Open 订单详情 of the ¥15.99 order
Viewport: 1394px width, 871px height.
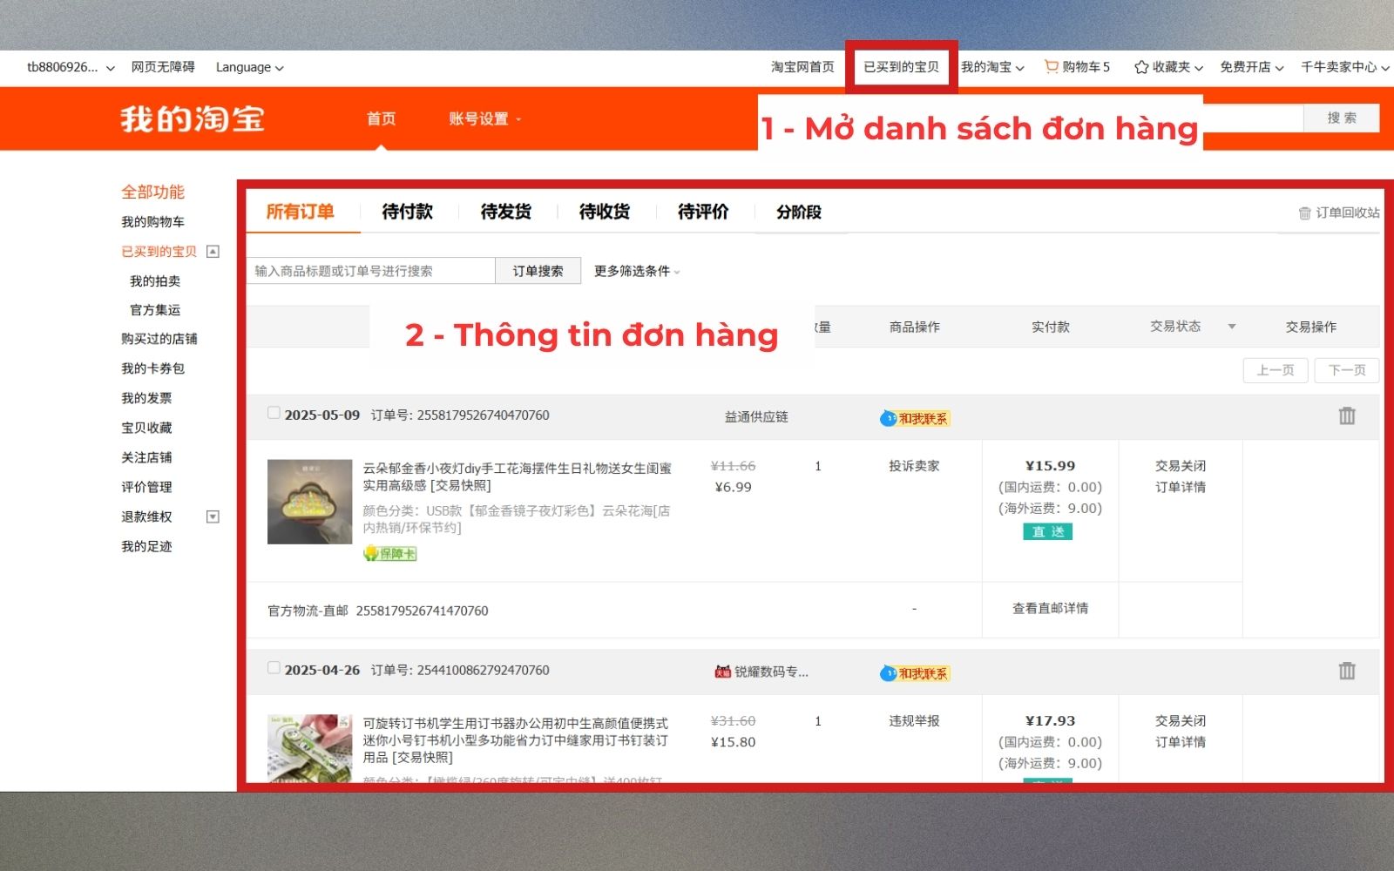[1181, 487]
